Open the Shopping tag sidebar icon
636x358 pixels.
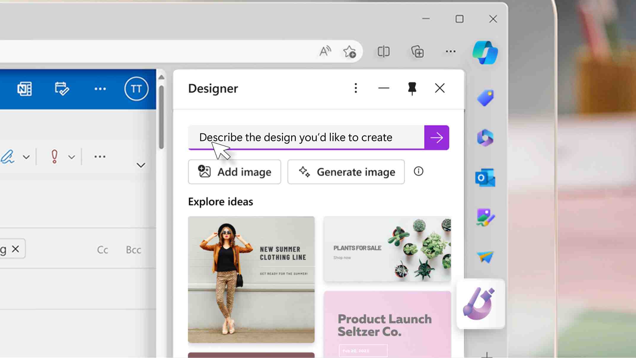click(x=485, y=98)
